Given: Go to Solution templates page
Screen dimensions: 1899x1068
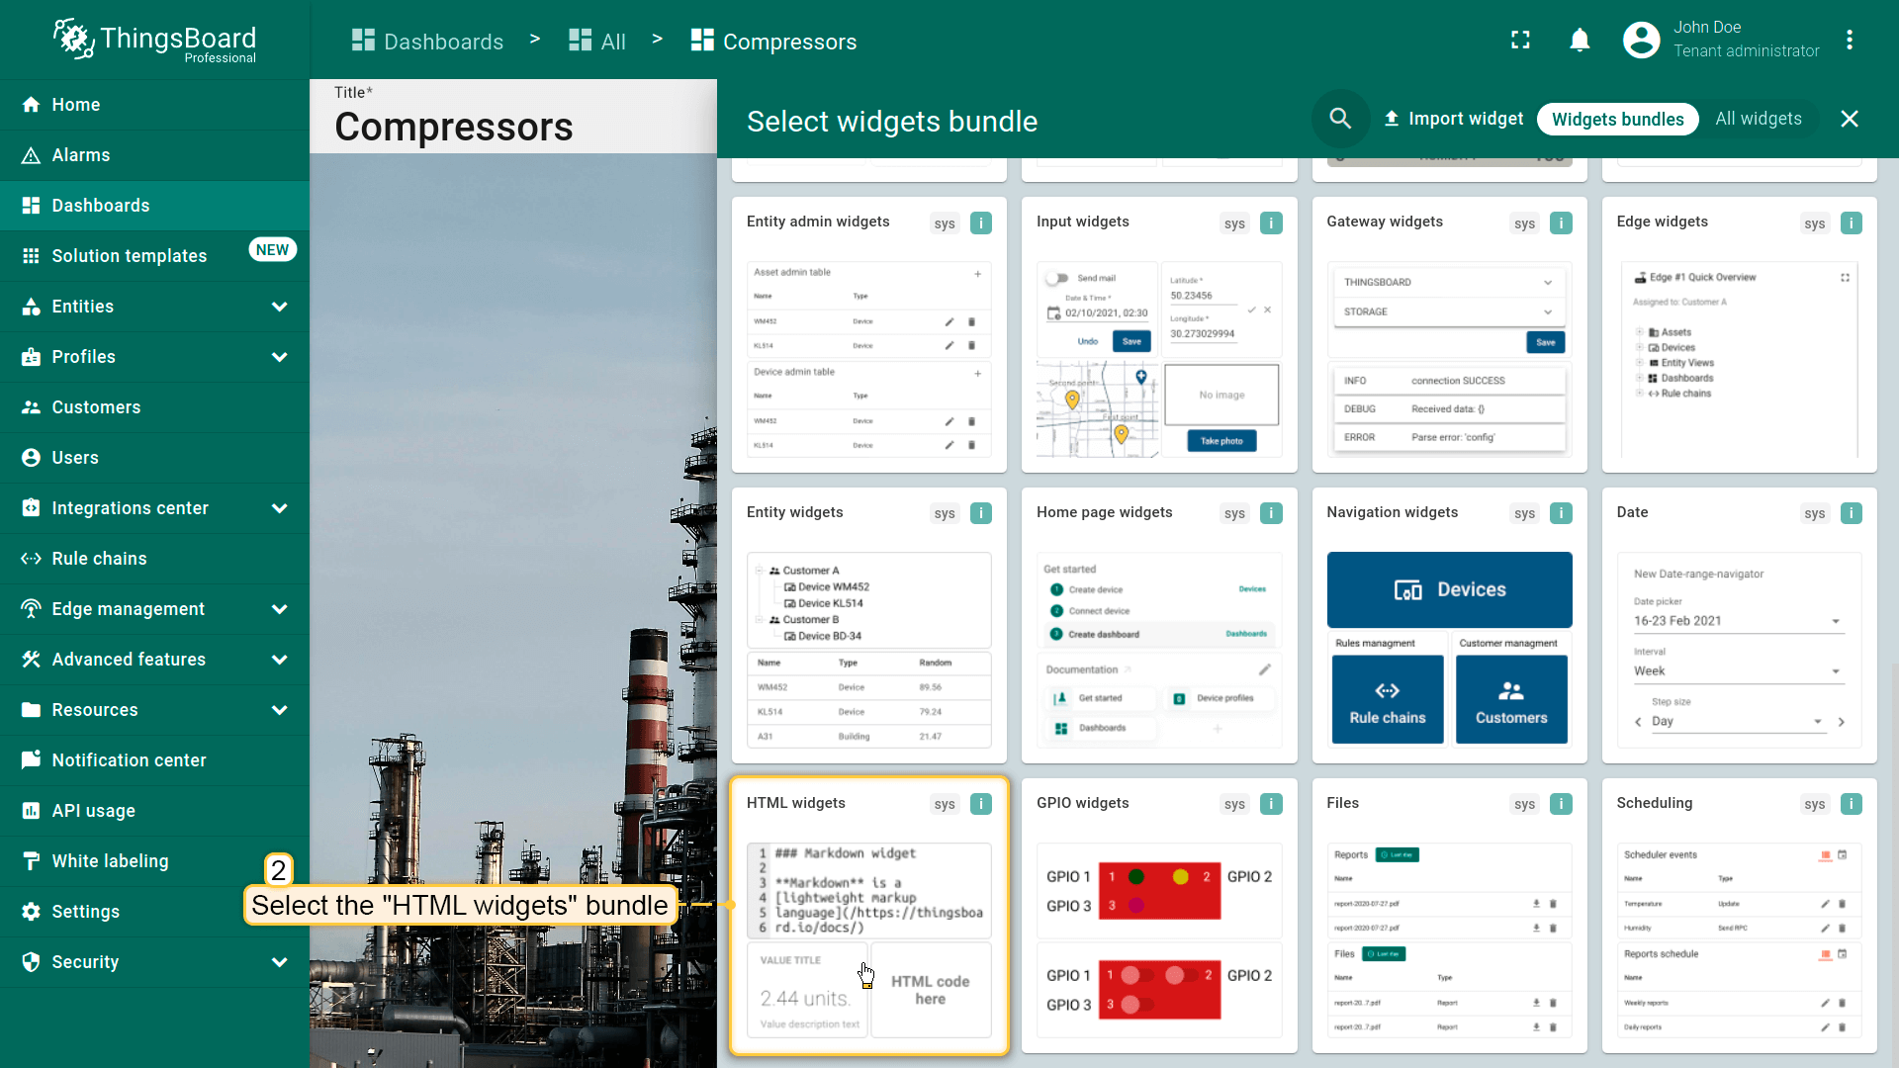Looking at the screenshot, I should point(130,256).
